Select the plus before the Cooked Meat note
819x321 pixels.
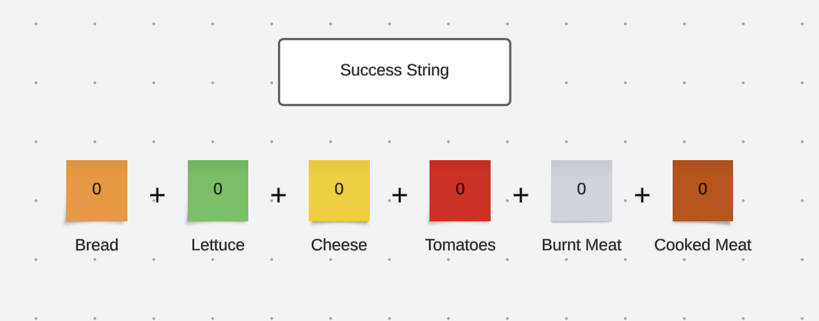[642, 195]
